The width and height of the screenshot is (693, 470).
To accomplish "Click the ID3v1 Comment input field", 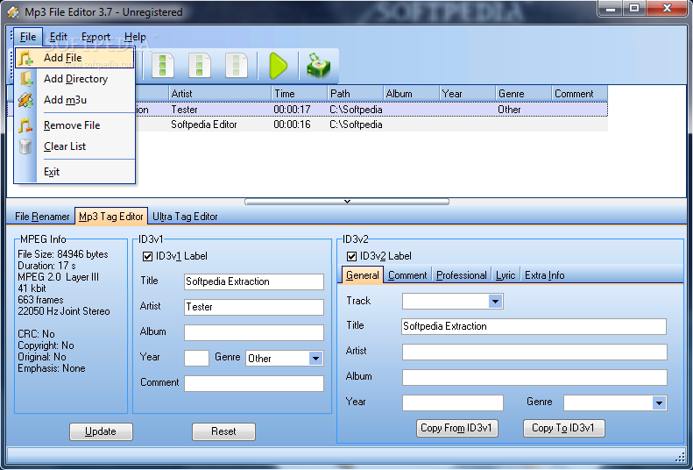I will click(x=254, y=384).
